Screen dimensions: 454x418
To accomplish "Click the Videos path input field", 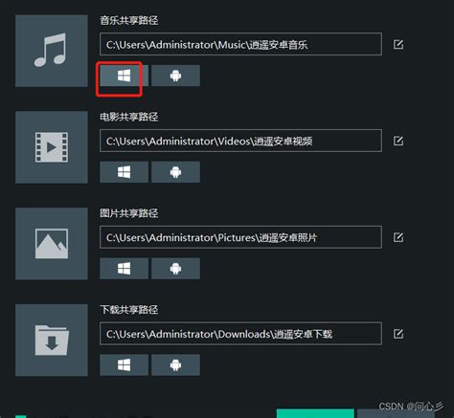I will pos(240,141).
